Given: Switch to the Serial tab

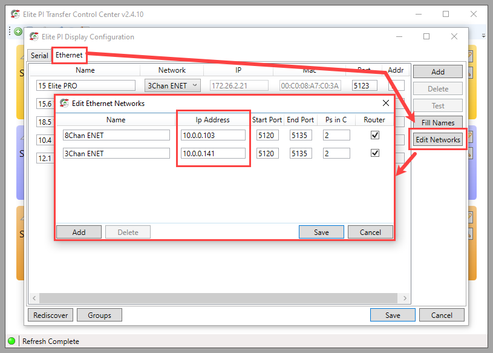Looking at the screenshot, I should point(39,55).
